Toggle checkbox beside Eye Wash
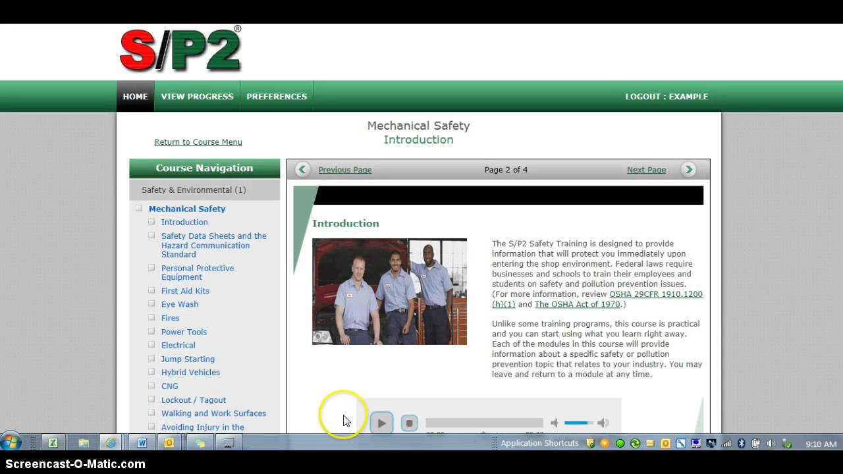The height and width of the screenshot is (474, 843). point(151,303)
